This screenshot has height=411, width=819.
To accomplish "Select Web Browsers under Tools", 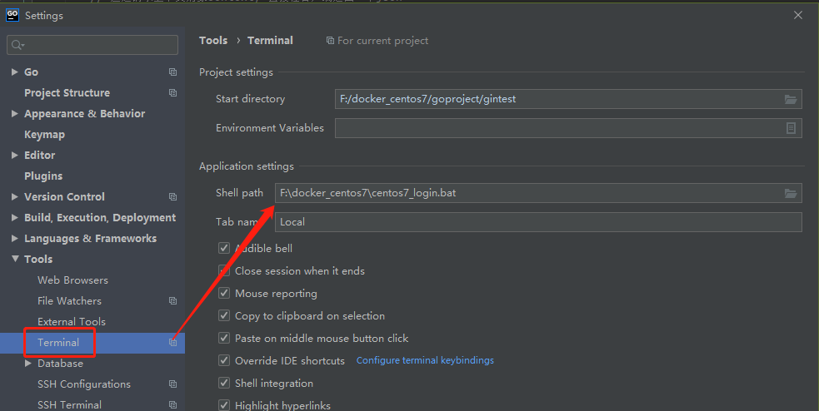I will (72, 280).
